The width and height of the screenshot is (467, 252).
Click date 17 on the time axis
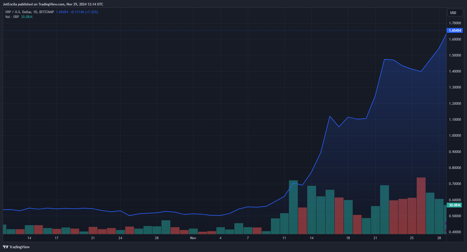click(x=57, y=238)
